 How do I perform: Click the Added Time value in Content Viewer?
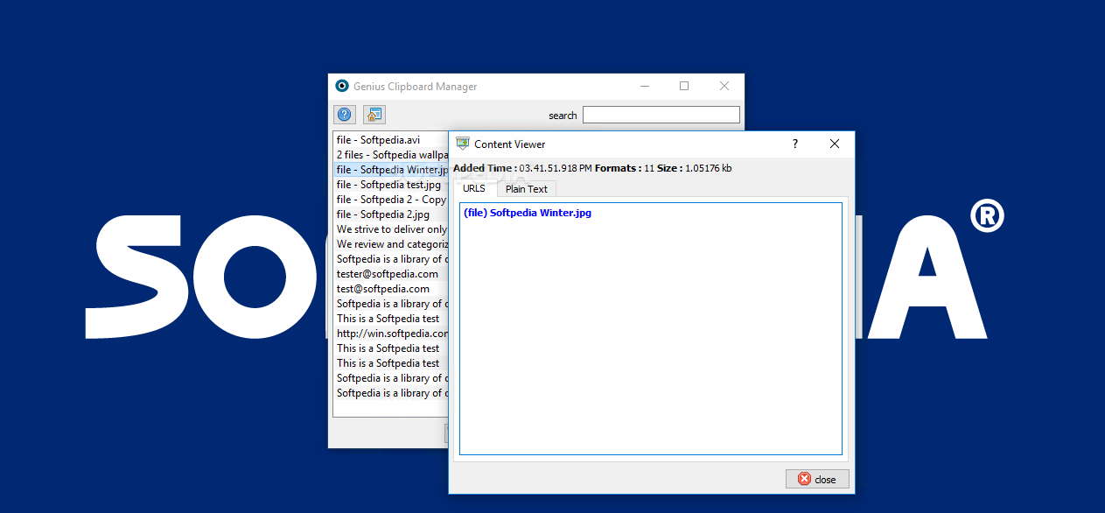pyautogui.click(x=556, y=168)
